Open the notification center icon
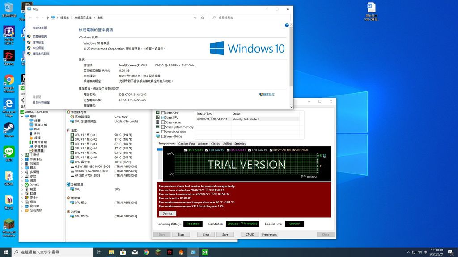This screenshot has height=257, width=458. pyautogui.click(x=451, y=252)
